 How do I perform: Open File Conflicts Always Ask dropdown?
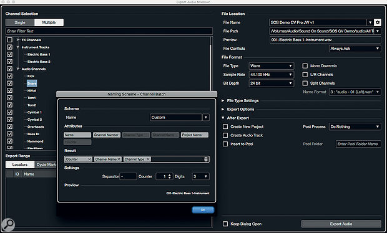pyautogui.click(x=355, y=49)
